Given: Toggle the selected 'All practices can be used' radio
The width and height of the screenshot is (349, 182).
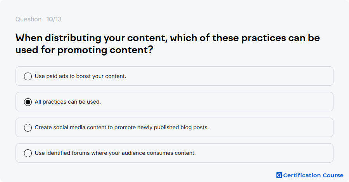Looking at the screenshot, I should (x=28, y=102).
